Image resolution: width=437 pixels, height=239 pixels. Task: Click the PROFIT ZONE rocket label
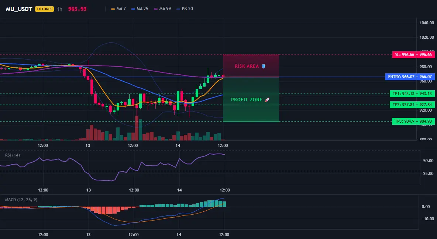tap(250, 99)
